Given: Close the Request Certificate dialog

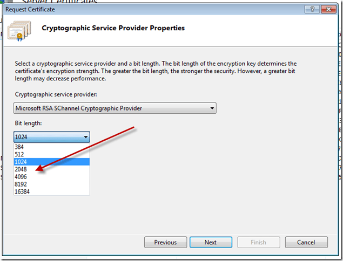Looking at the screenshot, I should coord(327,10).
